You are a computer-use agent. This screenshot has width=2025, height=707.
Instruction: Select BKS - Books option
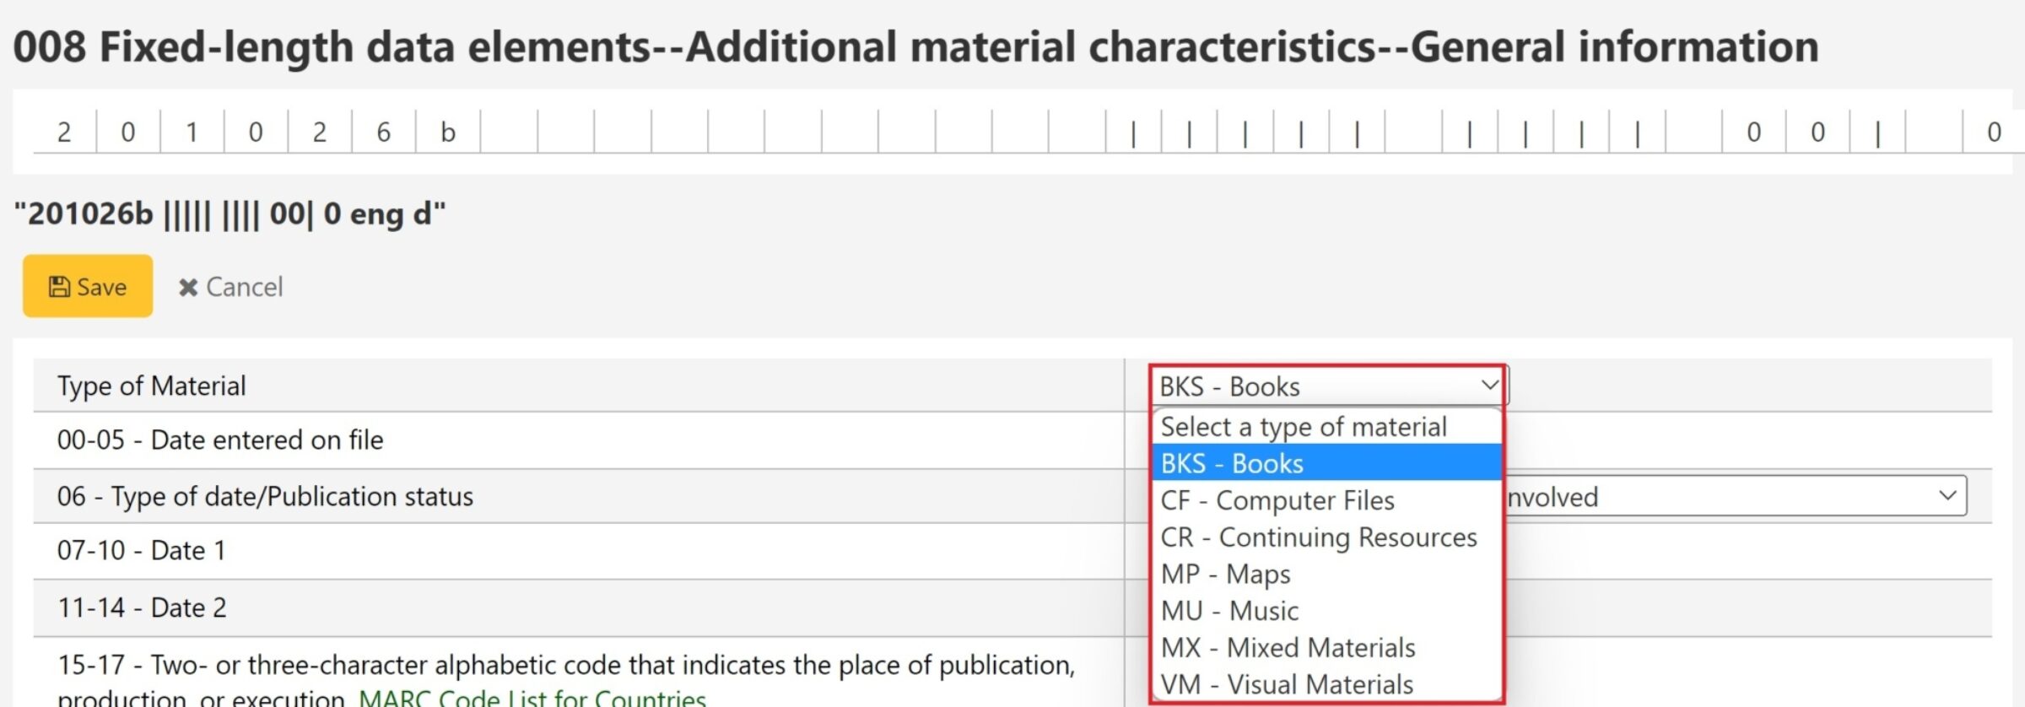1232,463
